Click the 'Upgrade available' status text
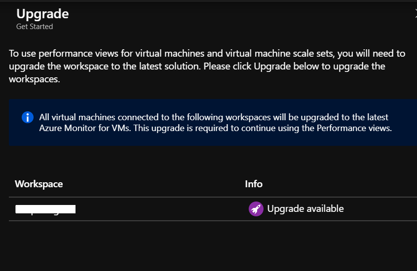The height and width of the screenshot is (271, 417). click(305, 209)
